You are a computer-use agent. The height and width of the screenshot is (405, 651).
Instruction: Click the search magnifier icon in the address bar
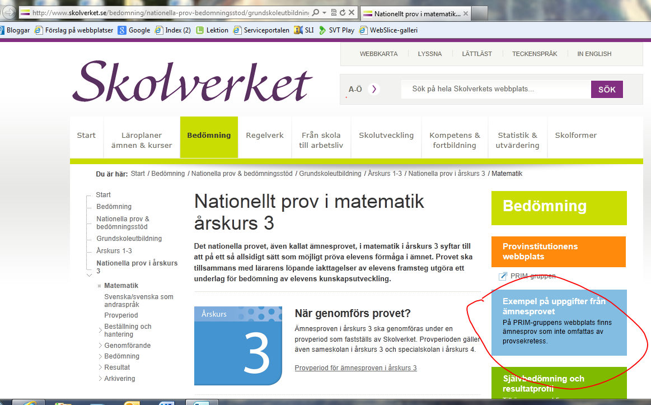(316, 12)
